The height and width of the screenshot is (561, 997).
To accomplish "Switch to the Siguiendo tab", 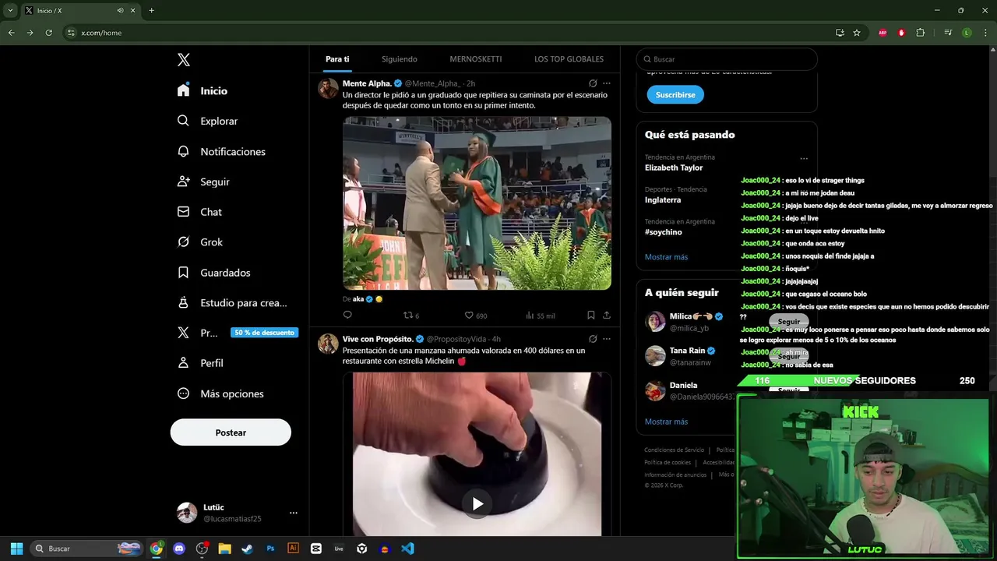I will (x=400, y=59).
